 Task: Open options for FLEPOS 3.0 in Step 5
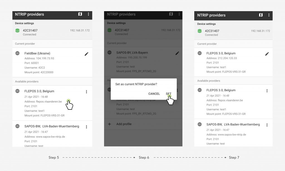87,92
